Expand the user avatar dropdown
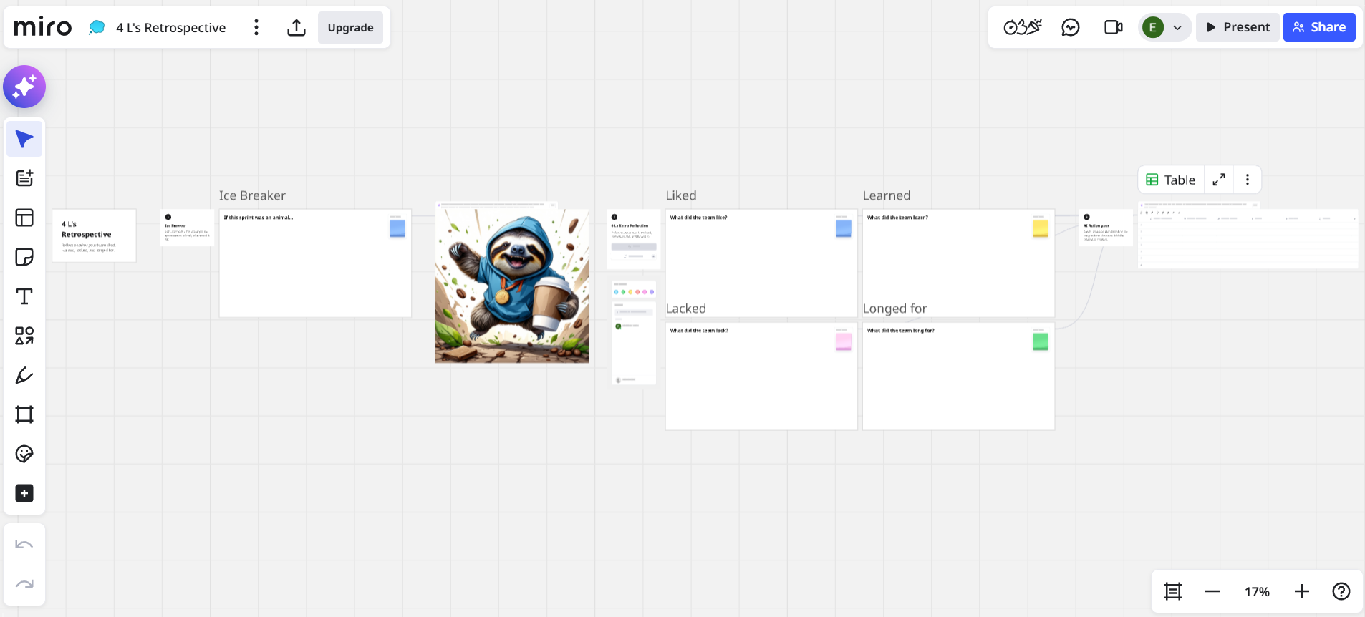 pos(1177,28)
